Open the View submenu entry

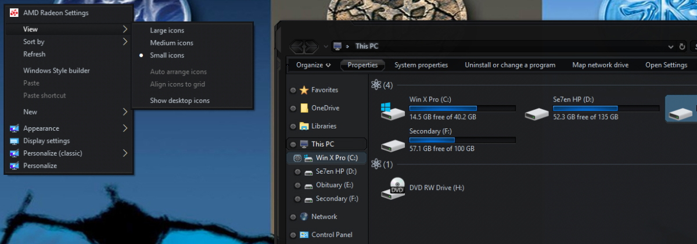(x=70, y=29)
